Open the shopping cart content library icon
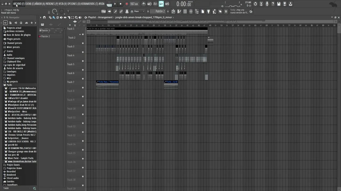The image size is (341, 191). tap(226, 11)
